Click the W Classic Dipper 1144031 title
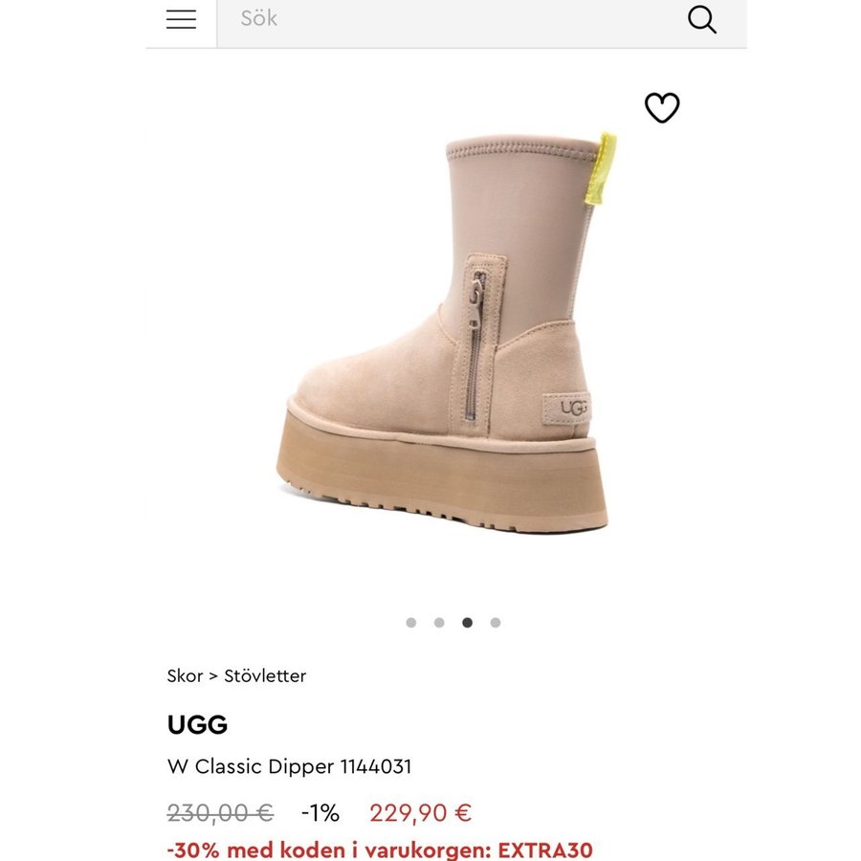861x861 pixels. coord(289,766)
